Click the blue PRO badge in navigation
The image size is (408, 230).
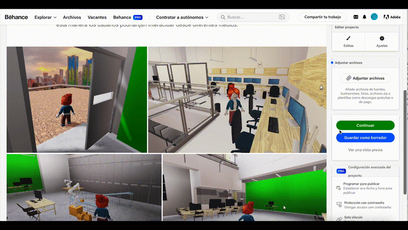(x=138, y=17)
